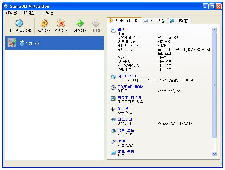This screenshot has width=225, height=170.
Task: Click the 하드디스크 section disk icon
Action: pos(113,77)
